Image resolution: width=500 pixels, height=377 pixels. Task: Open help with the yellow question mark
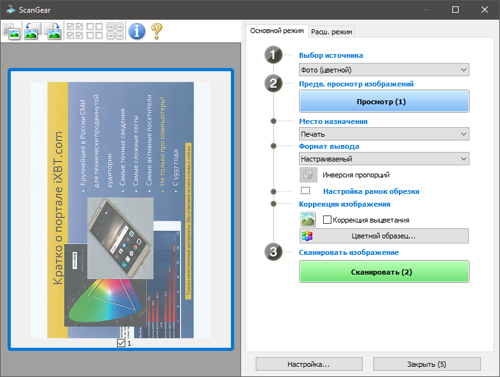pyautogui.click(x=156, y=31)
